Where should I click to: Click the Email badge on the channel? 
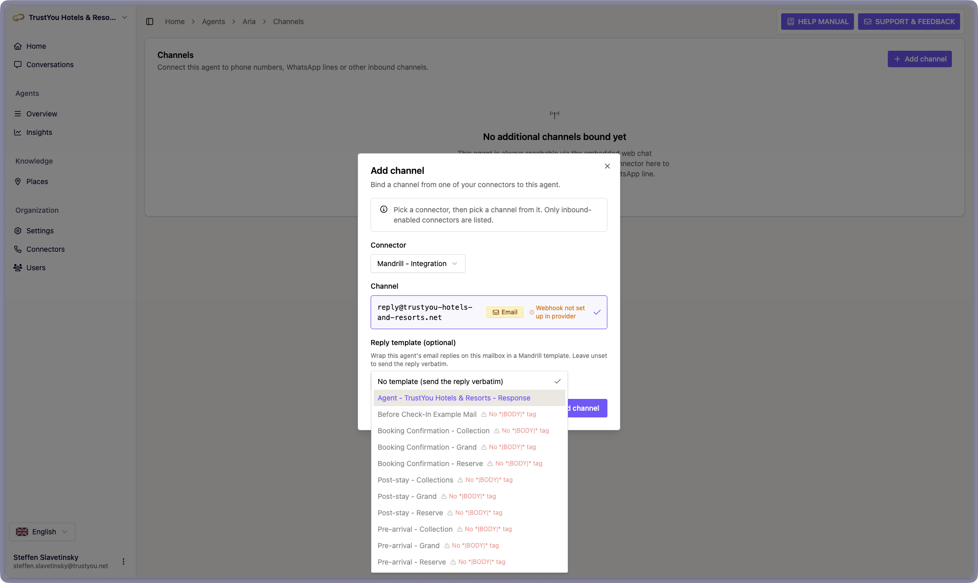tap(505, 312)
